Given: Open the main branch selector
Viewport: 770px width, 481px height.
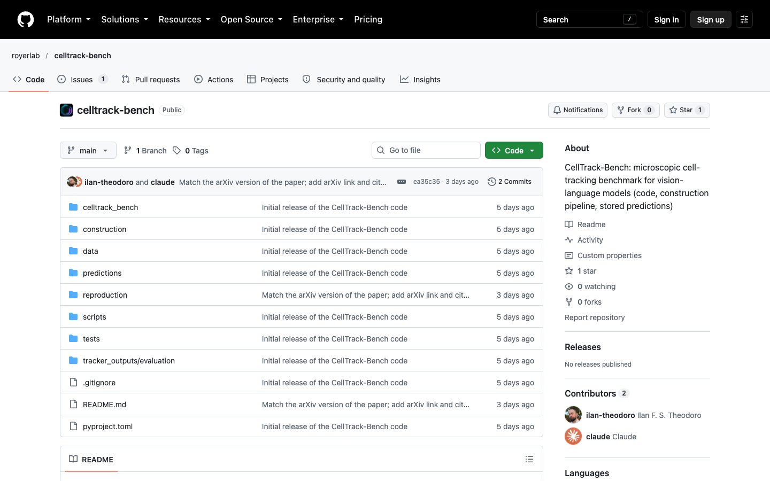Looking at the screenshot, I should 88,151.
